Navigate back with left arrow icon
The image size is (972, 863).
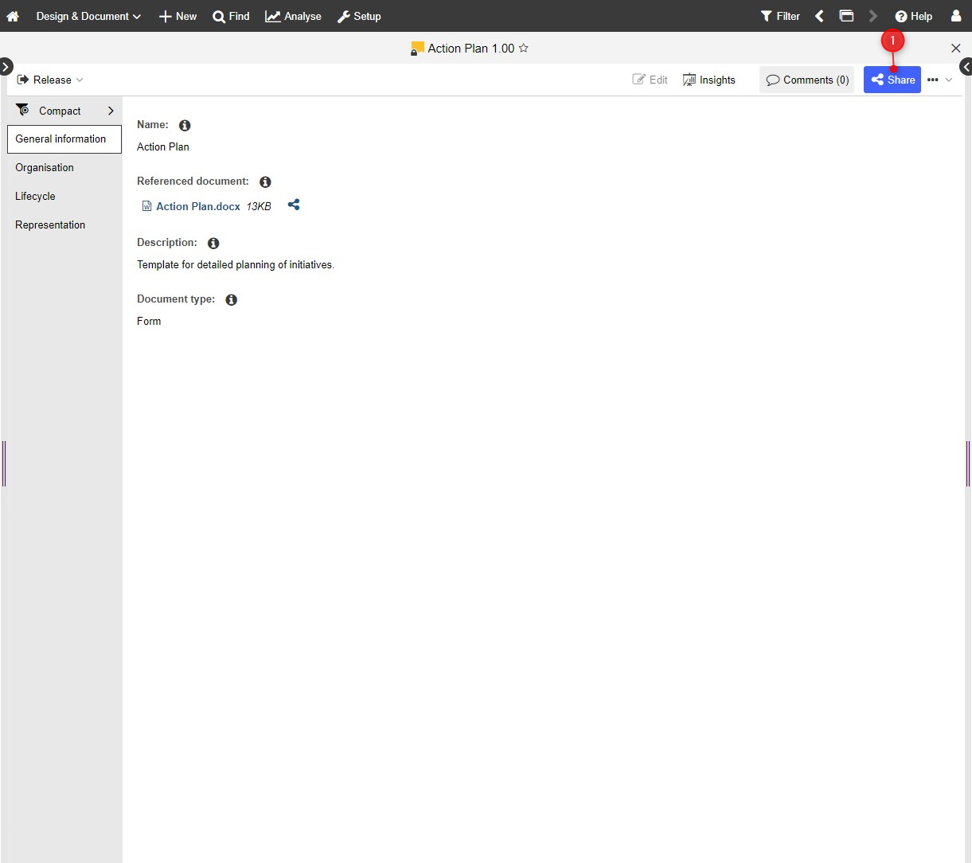[x=819, y=16]
